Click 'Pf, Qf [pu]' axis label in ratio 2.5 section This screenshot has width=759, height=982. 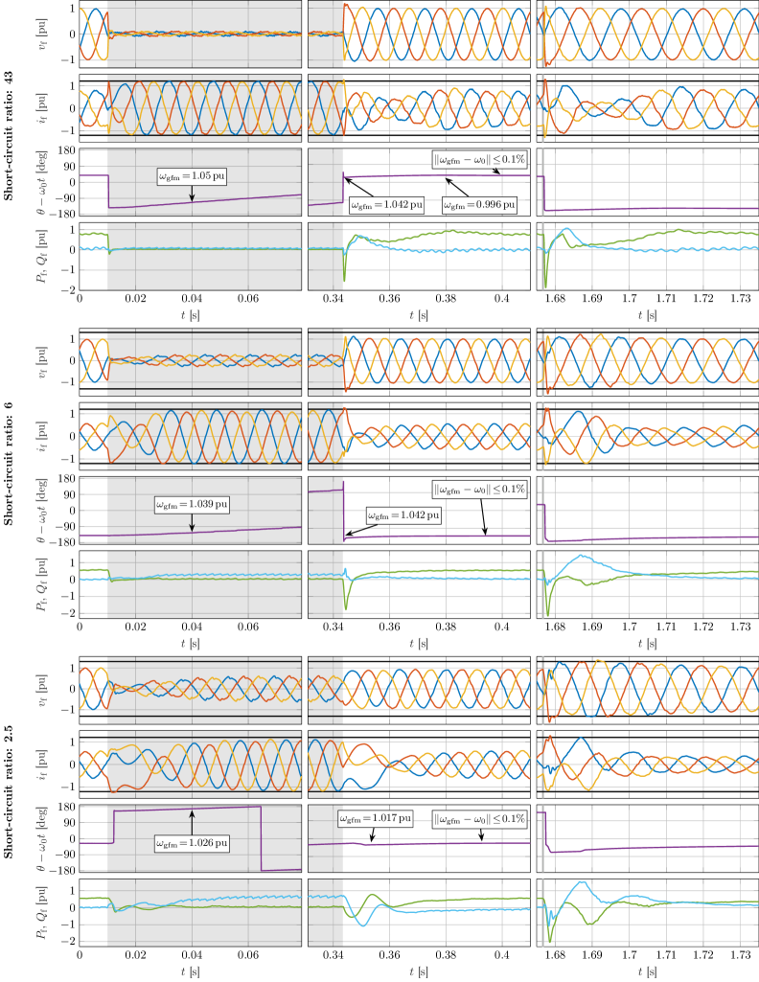pyautogui.click(x=41, y=912)
